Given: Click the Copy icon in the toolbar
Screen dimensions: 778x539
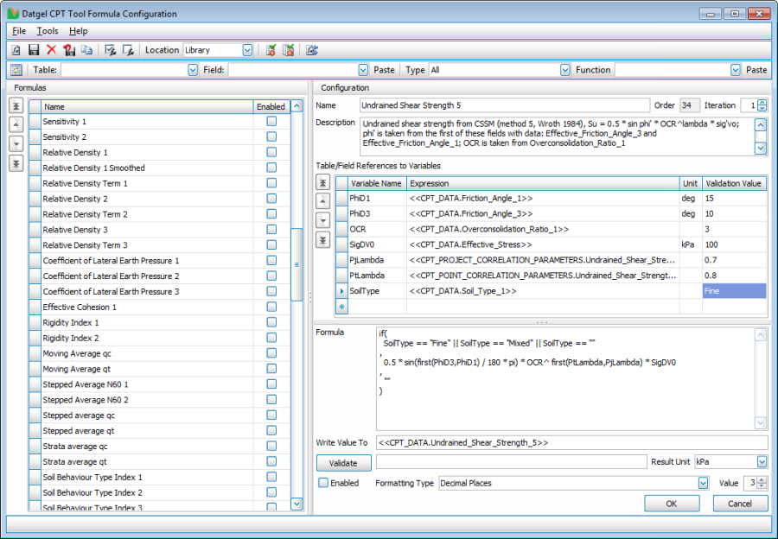Looking at the screenshot, I should pyautogui.click(x=86, y=50).
